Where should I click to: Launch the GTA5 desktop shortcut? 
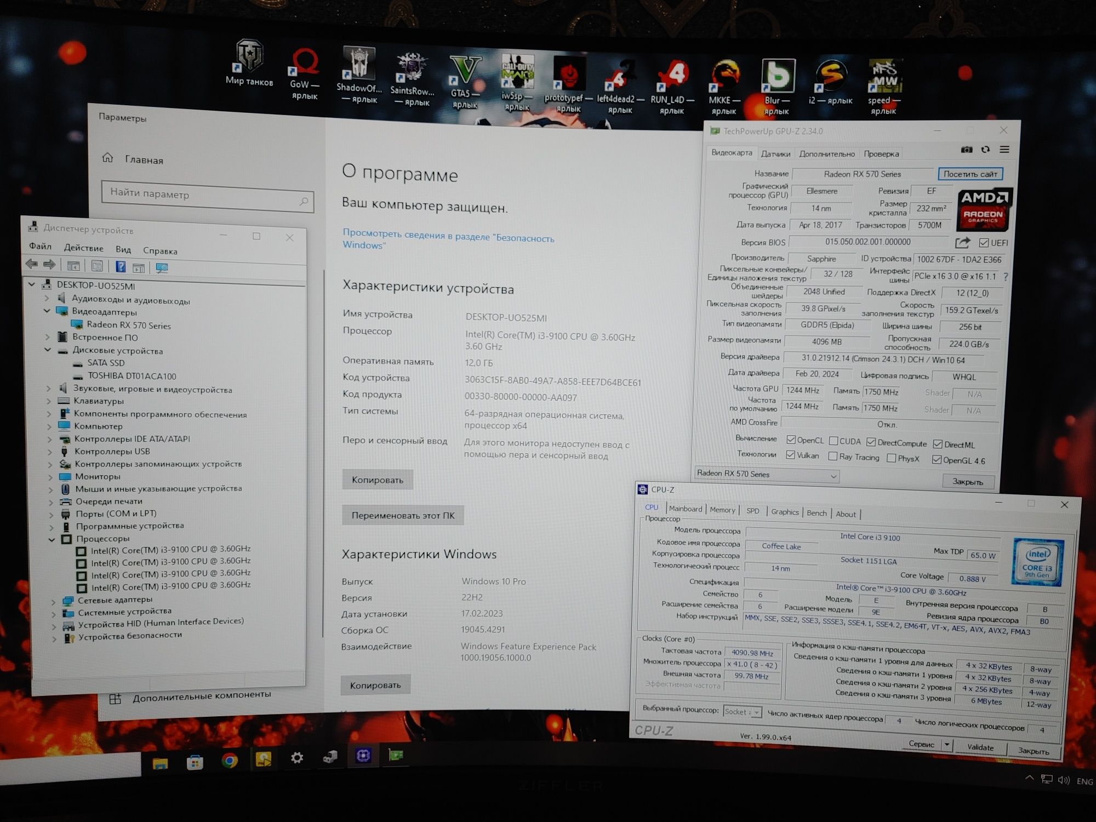click(465, 82)
